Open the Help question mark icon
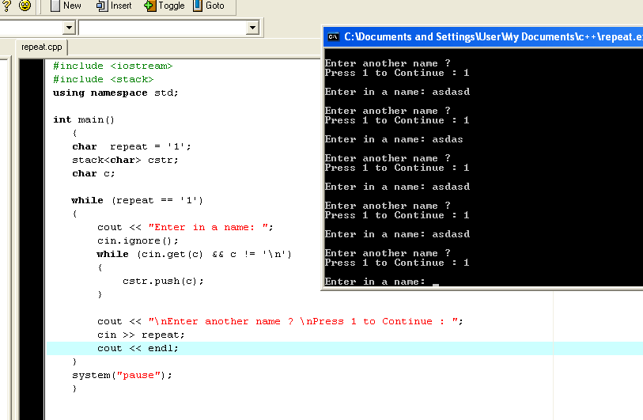Viewport: 643px width, 420px height. pyautogui.click(x=6, y=6)
